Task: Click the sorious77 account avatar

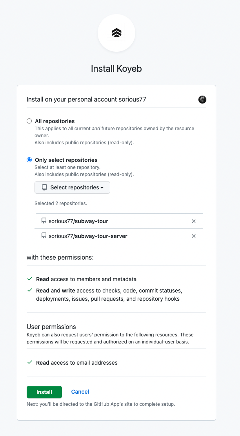Action: click(202, 99)
